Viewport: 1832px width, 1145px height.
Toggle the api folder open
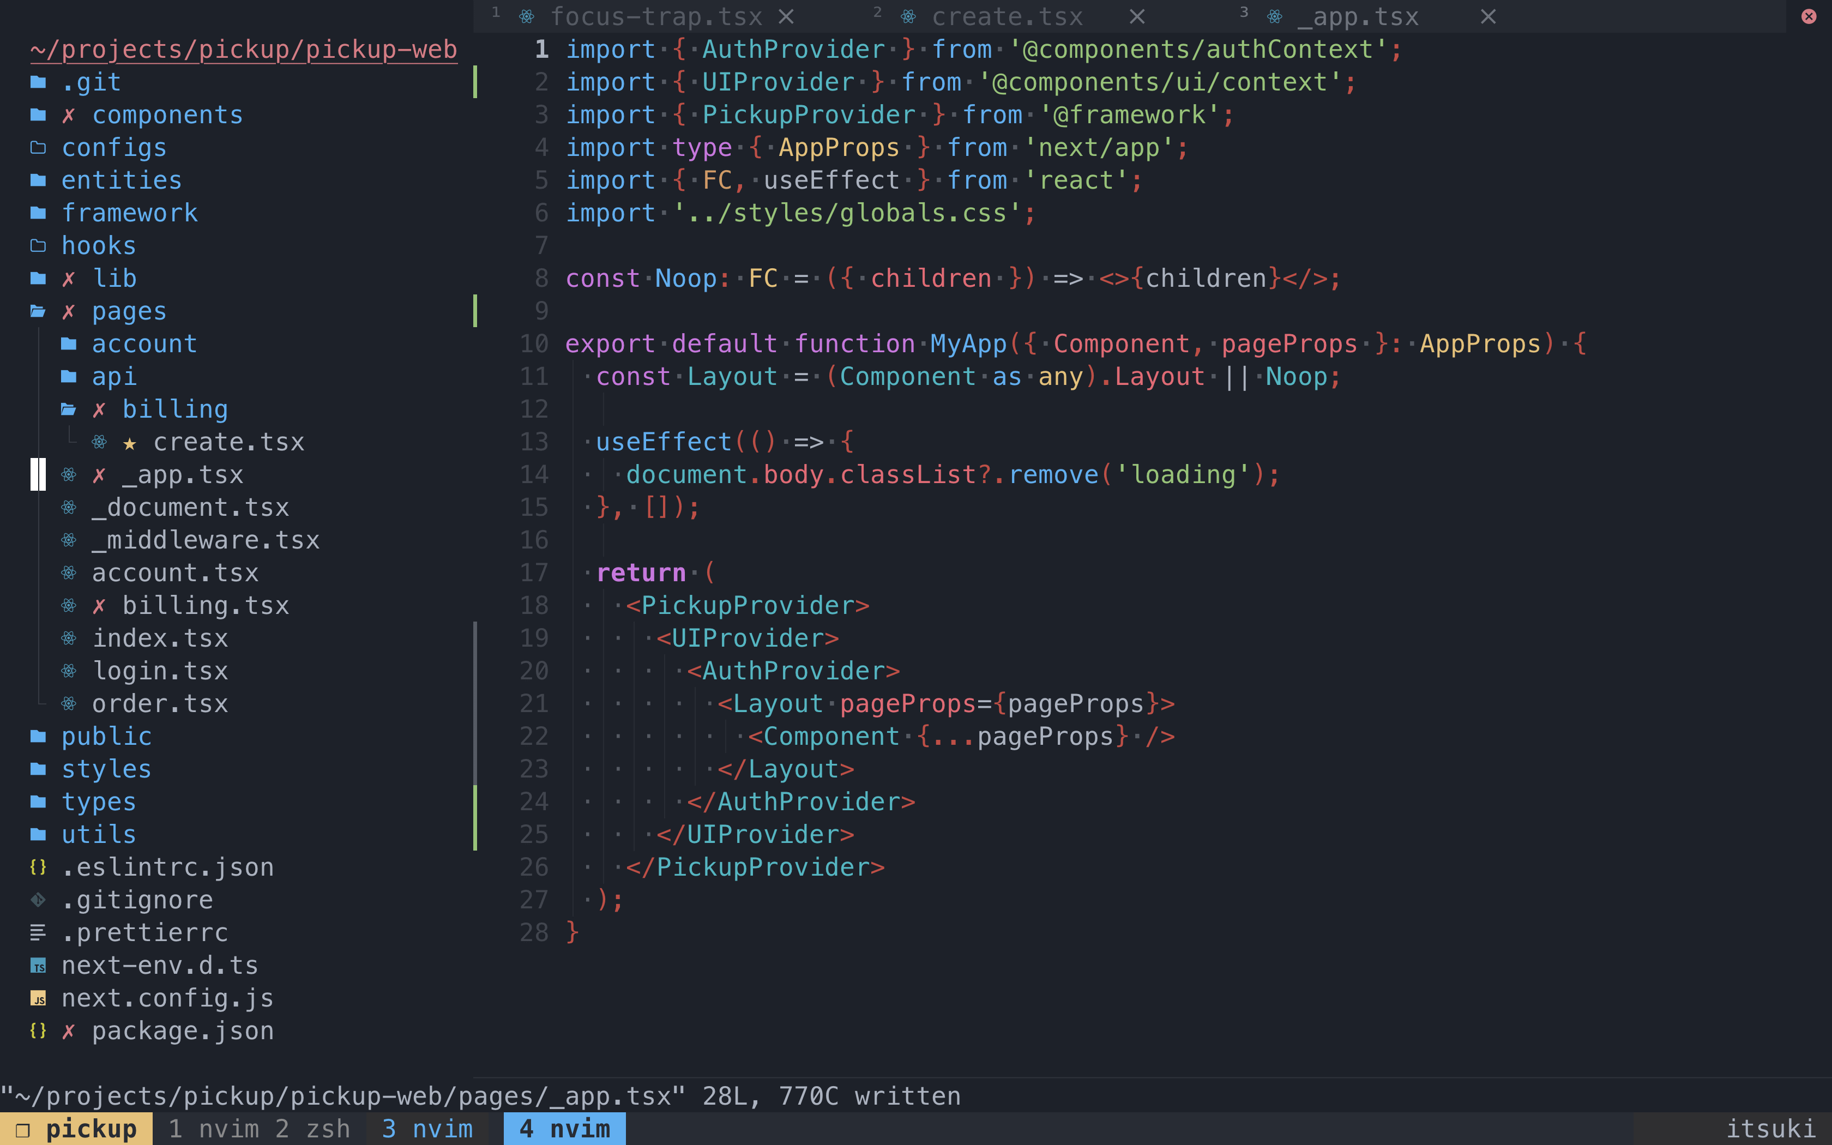pyautogui.click(x=113, y=376)
